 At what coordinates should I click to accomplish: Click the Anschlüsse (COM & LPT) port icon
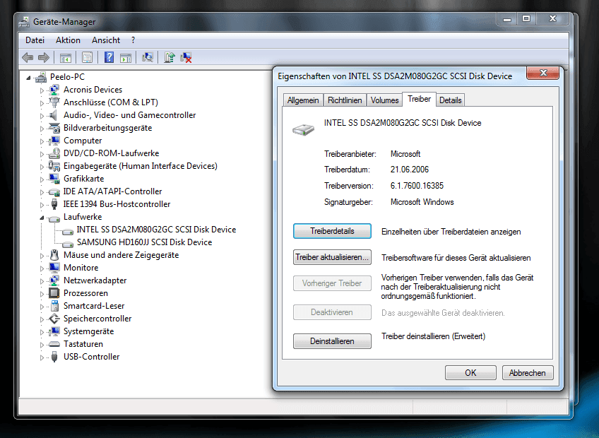tap(54, 102)
